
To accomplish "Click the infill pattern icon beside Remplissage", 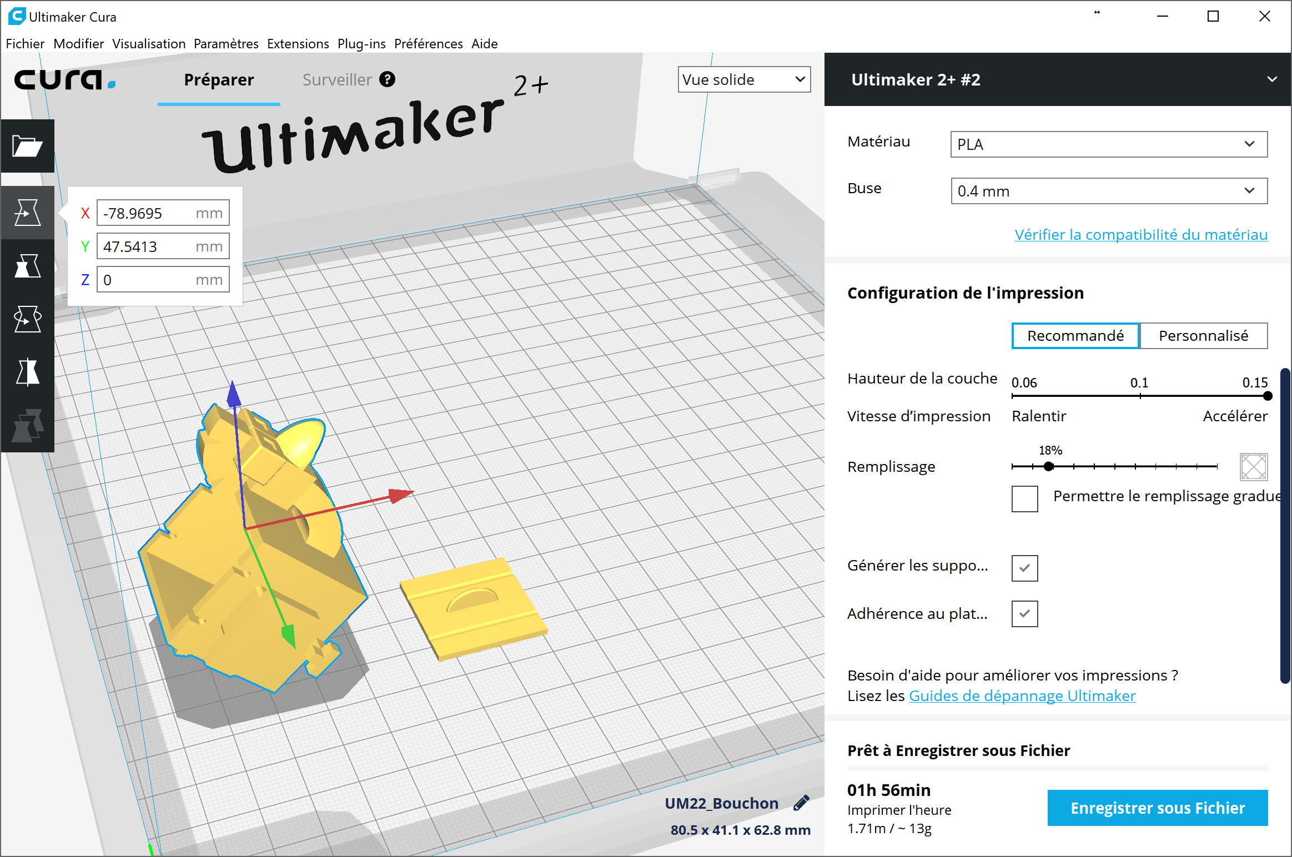I will tap(1254, 466).
